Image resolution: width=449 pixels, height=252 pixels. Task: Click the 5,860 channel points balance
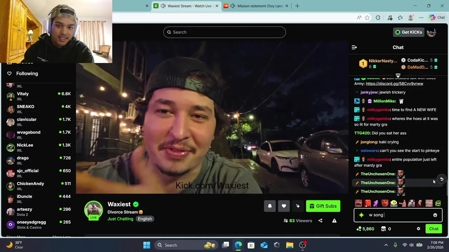(365, 229)
